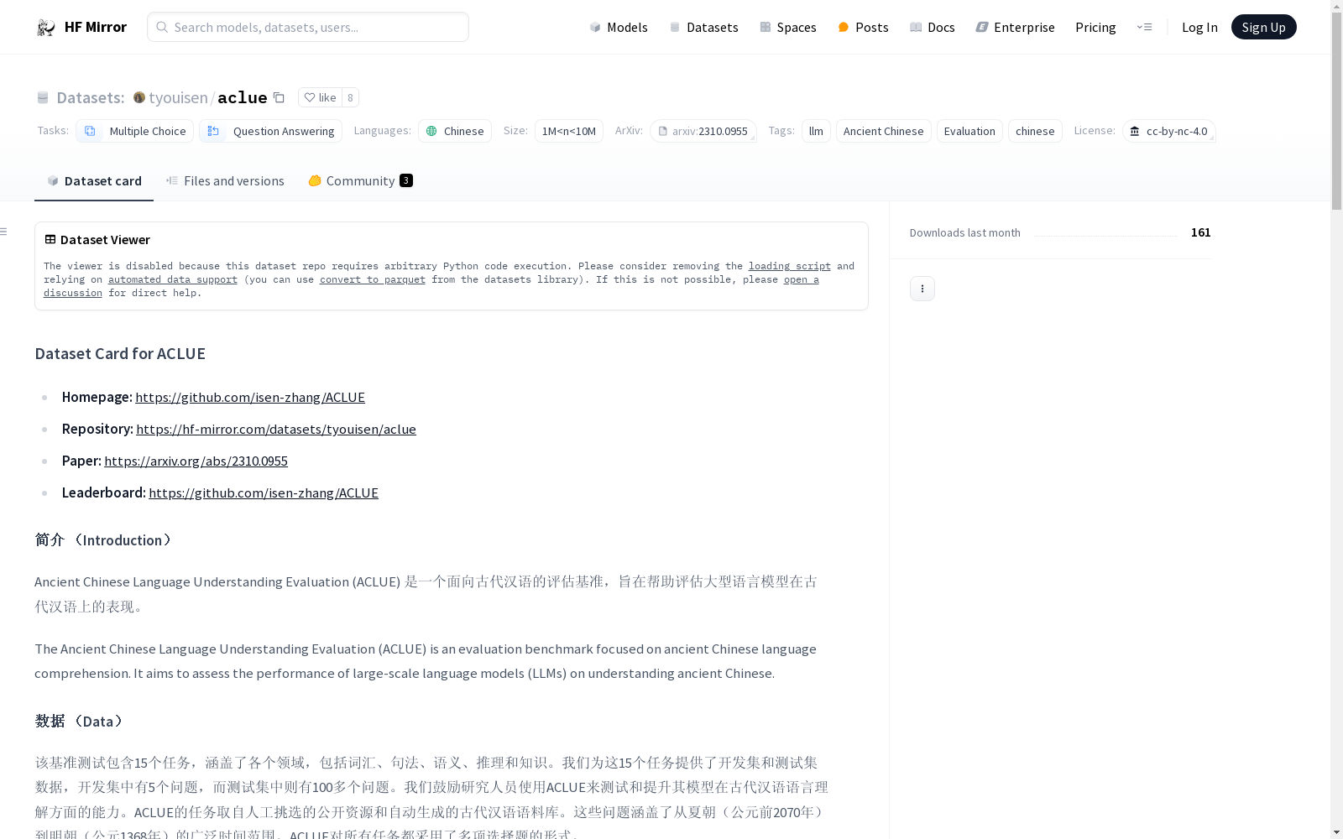
Task: Click the downloads count 161
Action: click(1201, 232)
